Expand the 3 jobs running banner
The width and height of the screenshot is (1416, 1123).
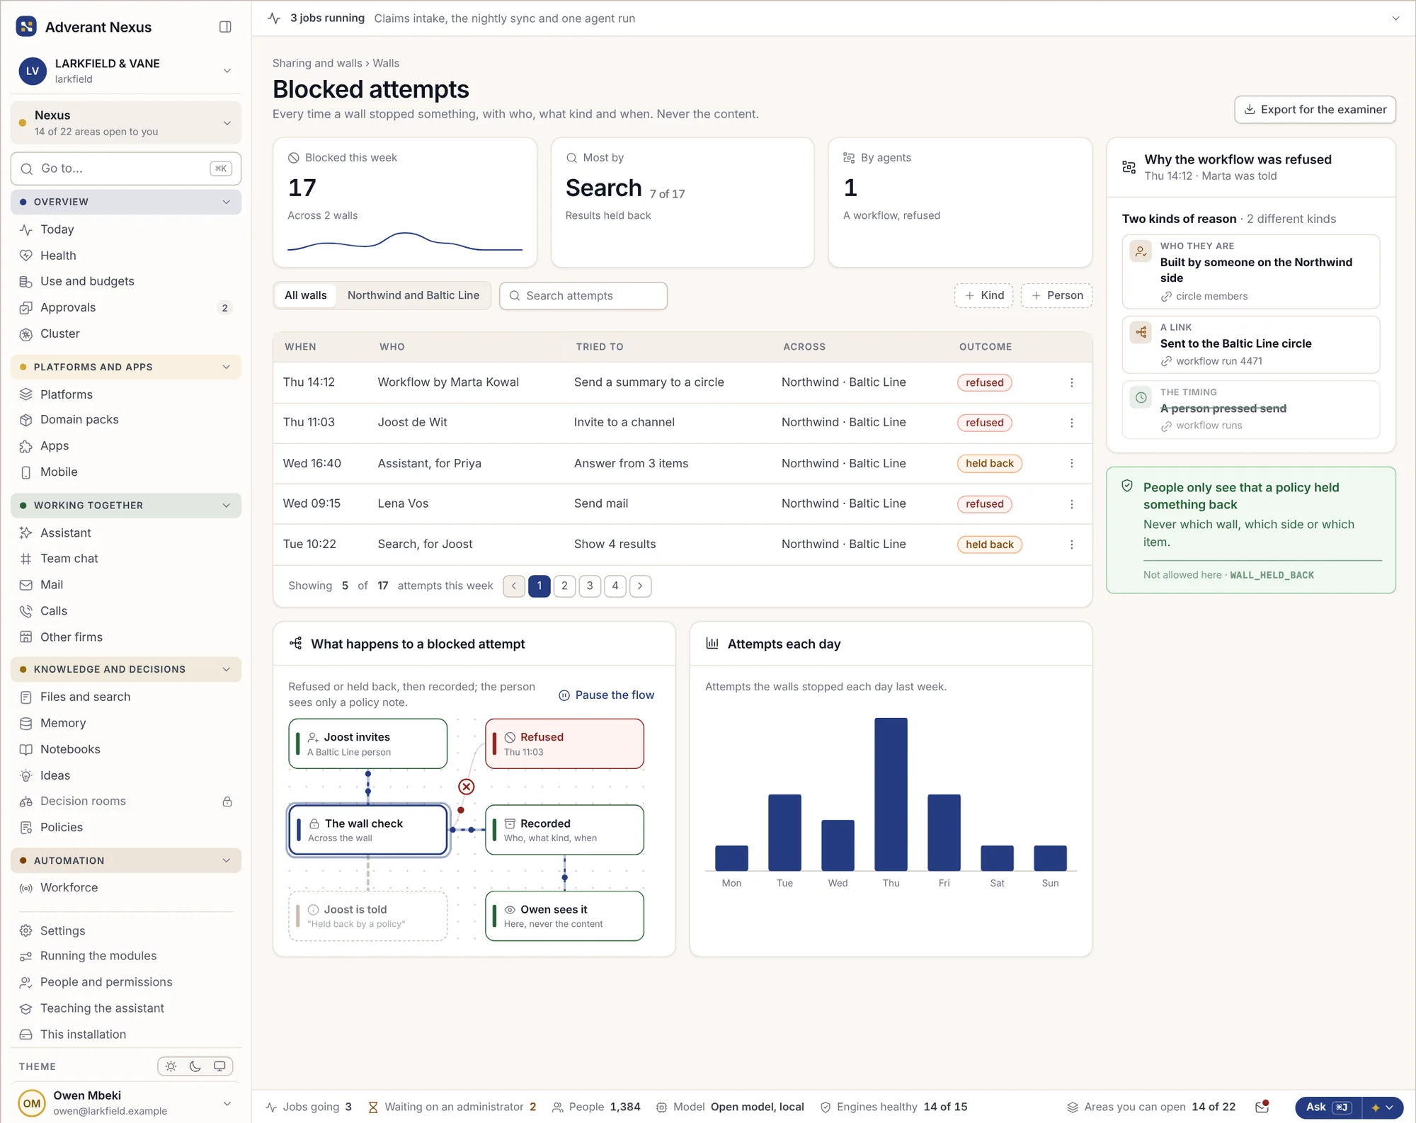tap(1395, 18)
